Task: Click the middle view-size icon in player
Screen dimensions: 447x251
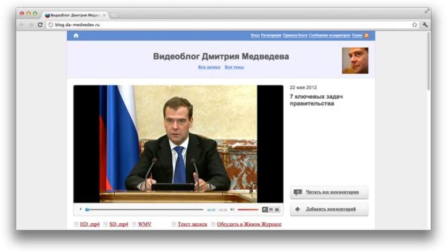Action: 271,210
